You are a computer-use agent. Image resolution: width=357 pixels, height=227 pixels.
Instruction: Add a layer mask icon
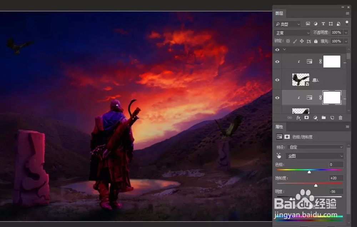point(306,117)
